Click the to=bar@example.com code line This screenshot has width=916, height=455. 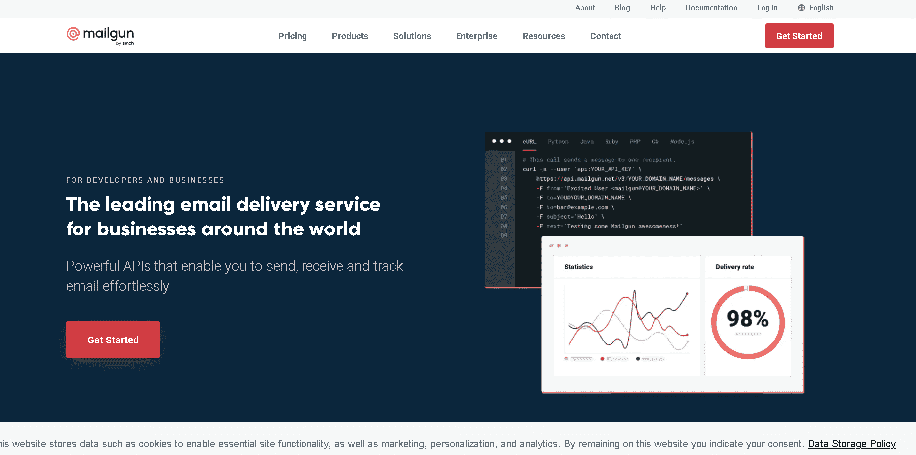(x=575, y=207)
